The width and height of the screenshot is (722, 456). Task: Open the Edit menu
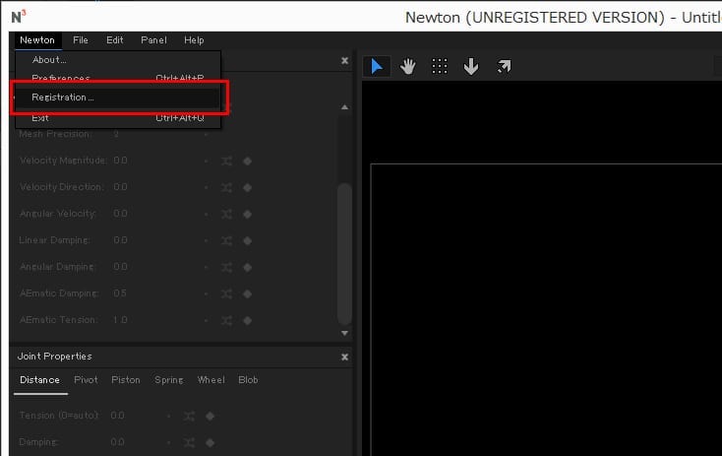115,40
